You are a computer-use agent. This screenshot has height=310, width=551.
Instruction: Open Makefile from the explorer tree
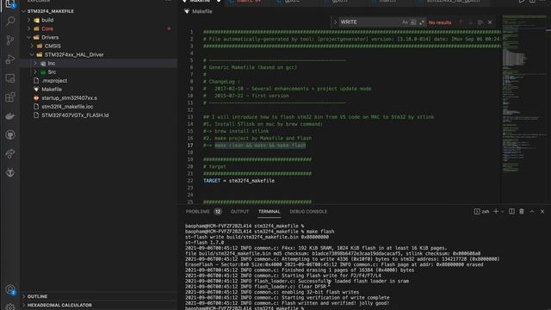(x=52, y=90)
